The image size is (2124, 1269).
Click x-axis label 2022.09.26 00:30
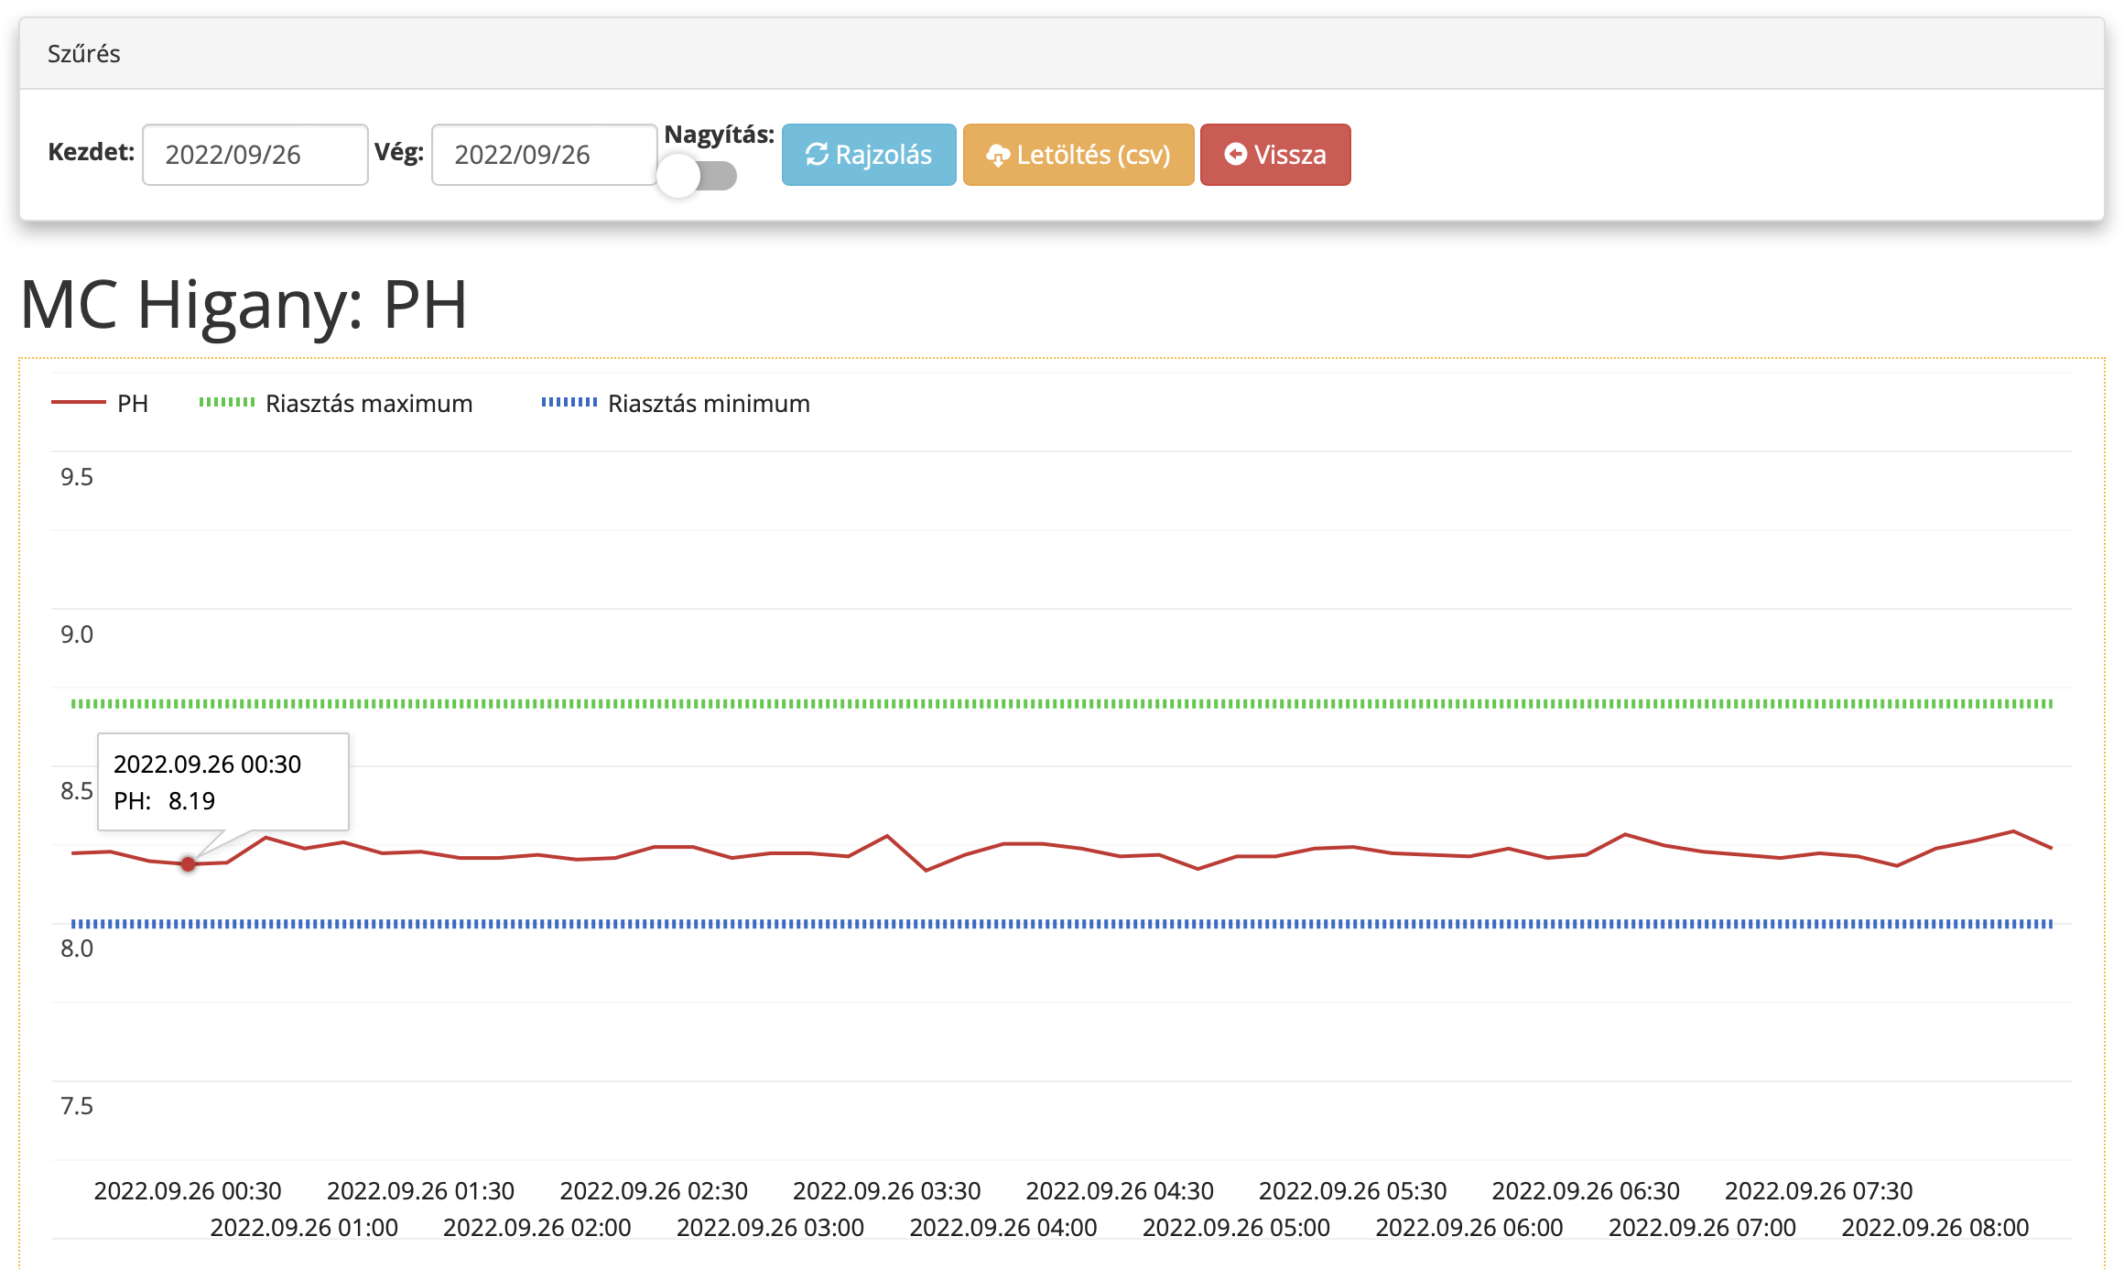click(188, 1190)
